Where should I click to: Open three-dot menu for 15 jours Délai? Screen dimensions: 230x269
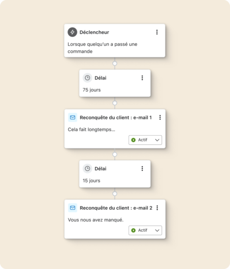click(x=142, y=168)
